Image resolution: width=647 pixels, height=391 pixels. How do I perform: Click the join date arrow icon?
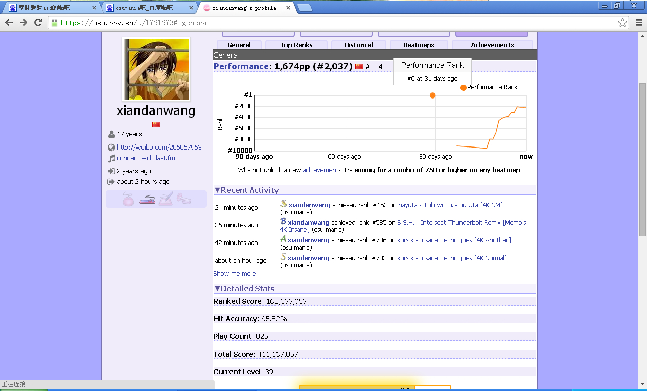tap(111, 171)
